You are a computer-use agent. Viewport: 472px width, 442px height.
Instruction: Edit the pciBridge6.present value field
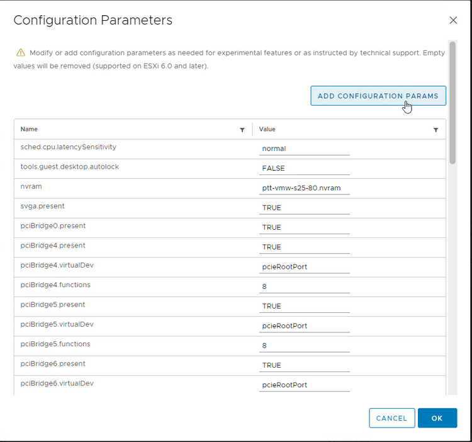coord(305,365)
